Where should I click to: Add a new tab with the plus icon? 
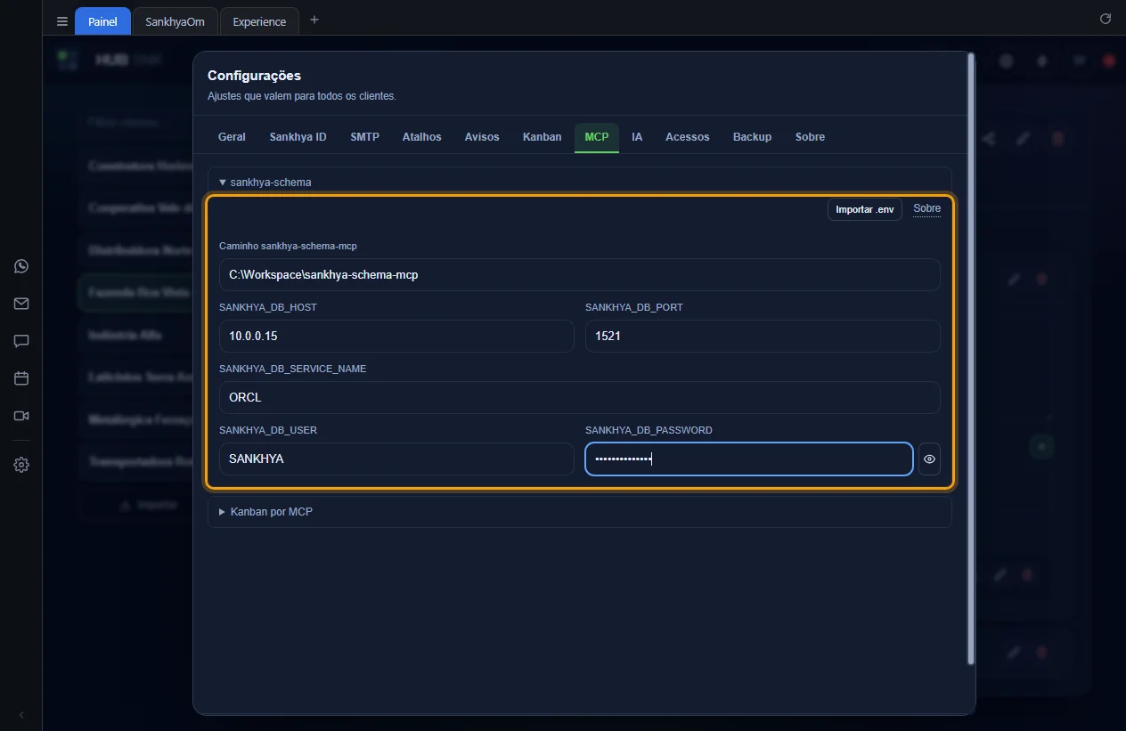pyautogui.click(x=314, y=20)
